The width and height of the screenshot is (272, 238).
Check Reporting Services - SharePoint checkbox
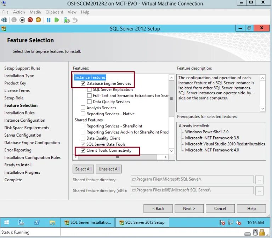[x=83, y=126]
